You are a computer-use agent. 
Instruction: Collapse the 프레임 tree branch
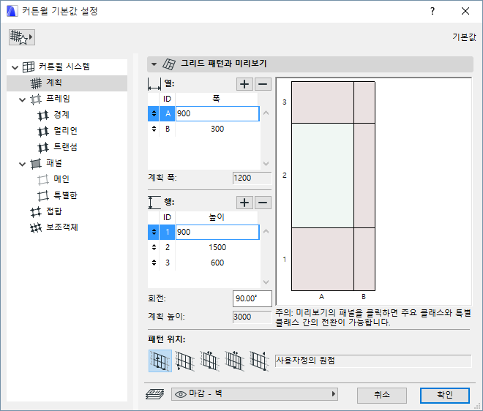(x=22, y=99)
